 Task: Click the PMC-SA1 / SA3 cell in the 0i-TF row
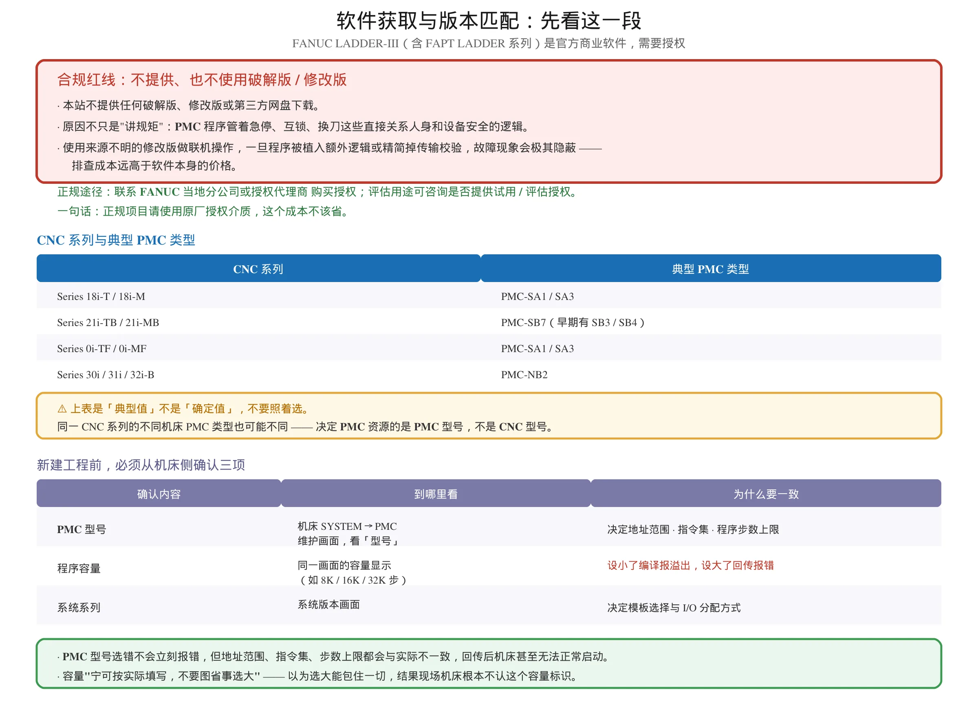click(537, 348)
